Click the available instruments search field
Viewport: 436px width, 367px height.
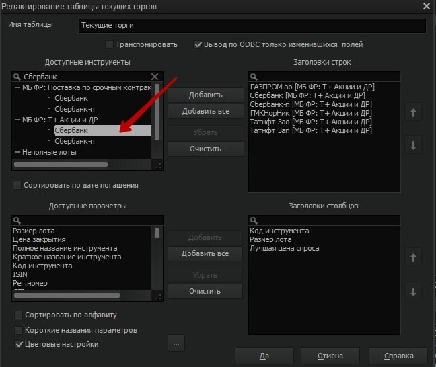[87, 77]
